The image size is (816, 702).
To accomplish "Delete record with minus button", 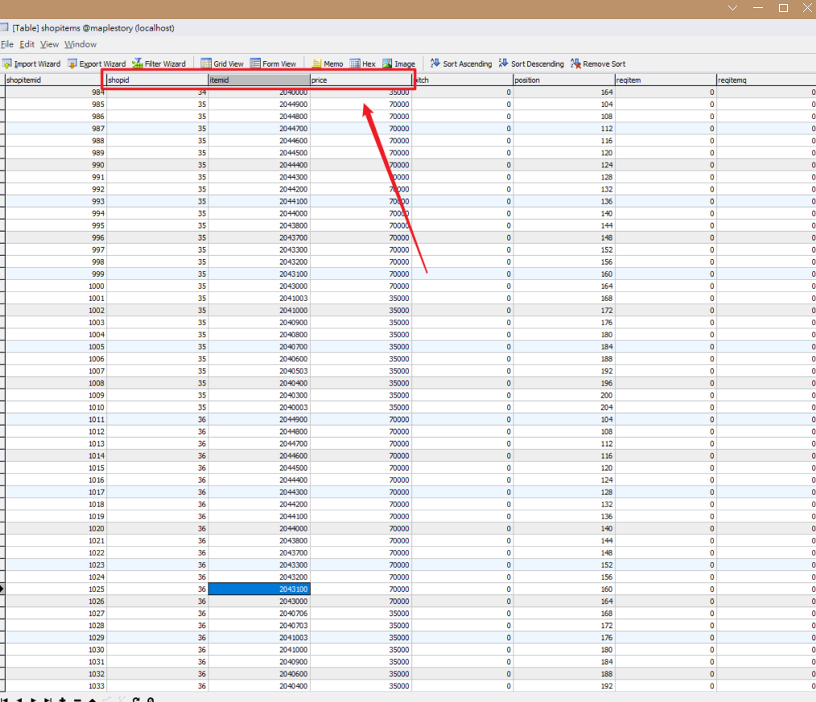I will pyautogui.click(x=77, y=700).
